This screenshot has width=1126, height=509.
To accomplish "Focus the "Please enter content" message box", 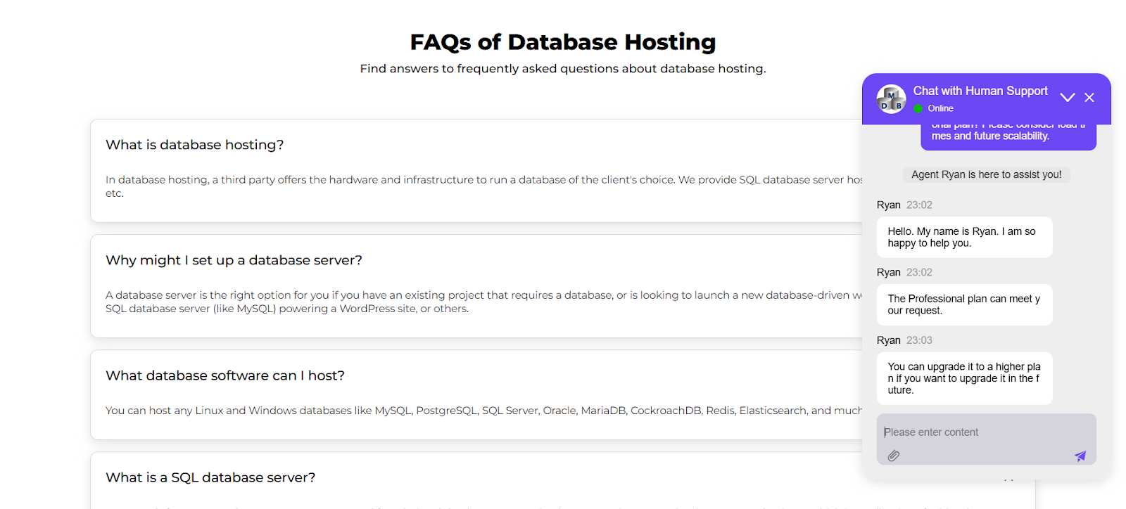I will click(x=985, y=432).
